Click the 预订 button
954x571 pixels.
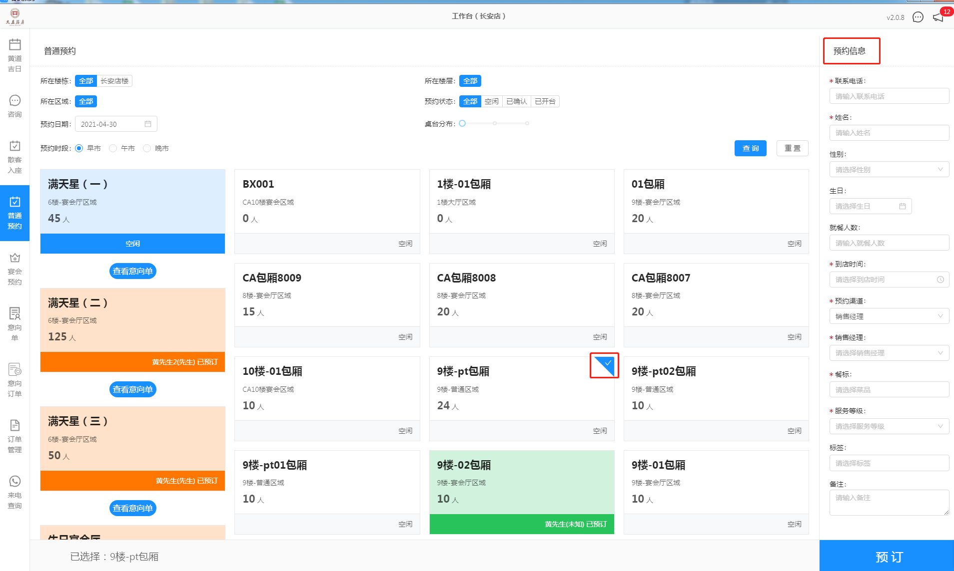coord(887,556)
